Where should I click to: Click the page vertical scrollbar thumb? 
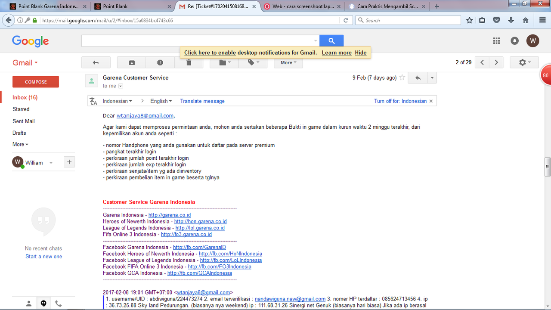coord(548,167)
